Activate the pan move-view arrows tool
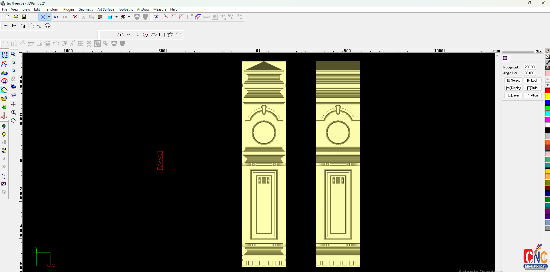 point(13,105)
